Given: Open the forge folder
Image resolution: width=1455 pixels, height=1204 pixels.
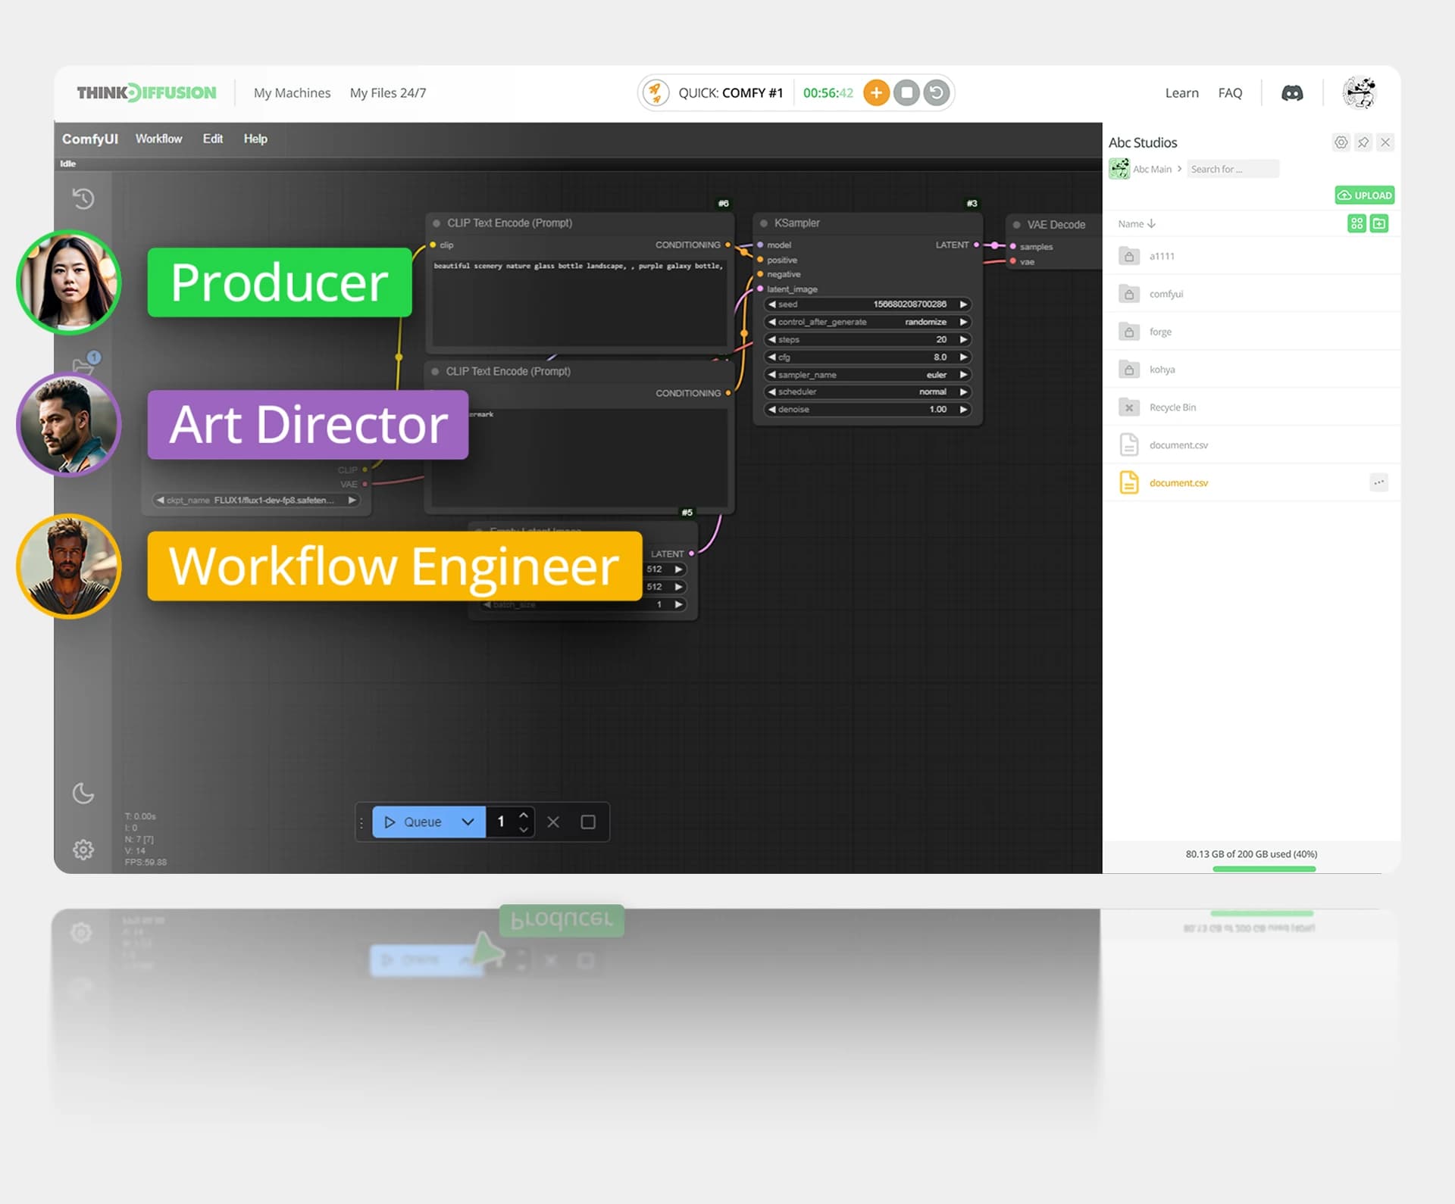Looking at the screenshot, I should point(1250,332).
